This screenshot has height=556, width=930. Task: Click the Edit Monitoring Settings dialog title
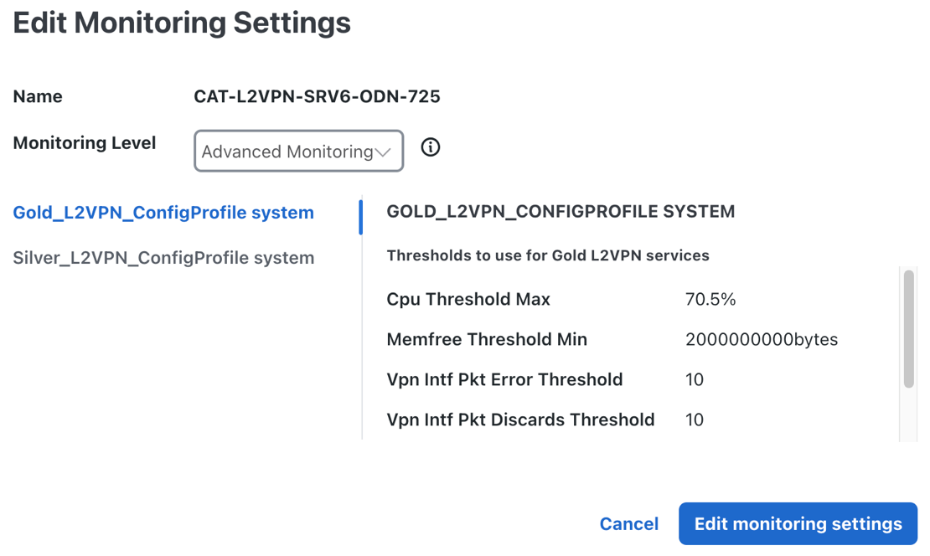tap(182, 23)
